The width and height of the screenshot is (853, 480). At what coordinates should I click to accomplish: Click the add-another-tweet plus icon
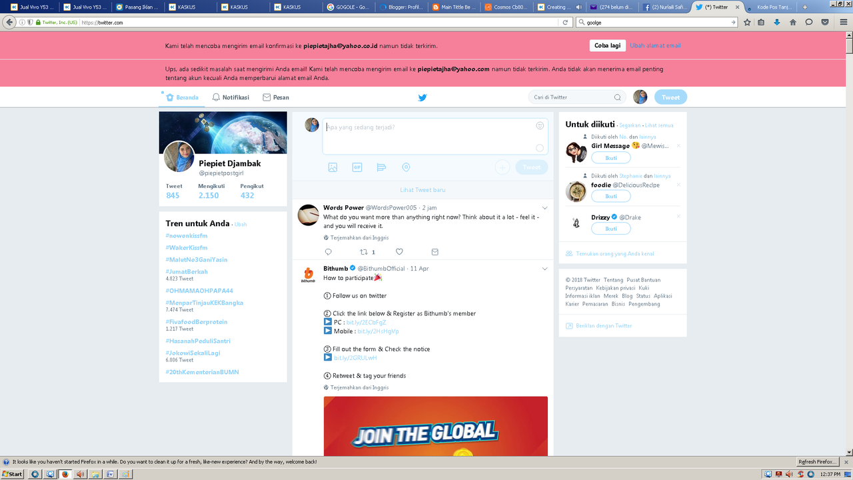(502, 167)
